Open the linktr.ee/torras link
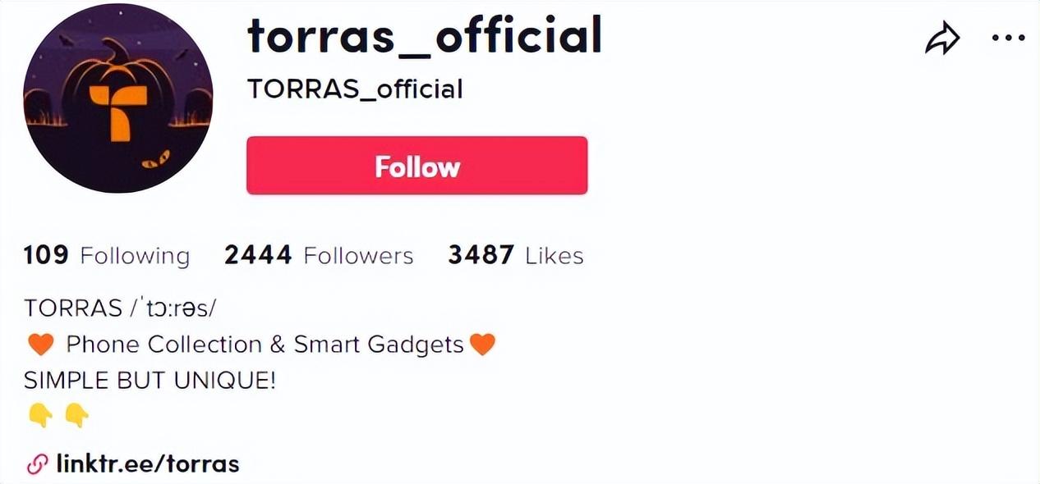This screenshot has height=484, width=1040. click(x=148, y=464)
